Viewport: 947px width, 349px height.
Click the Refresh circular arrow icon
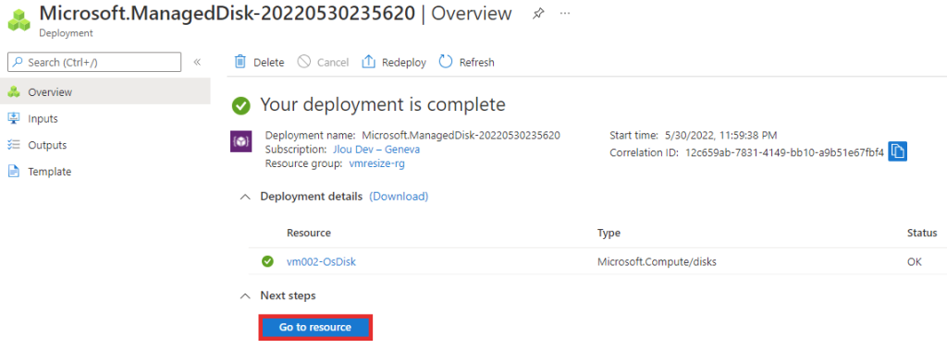[446, 62]
